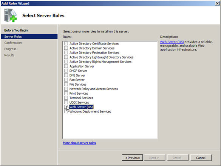This screenshot has width=221, height=166.
Task: Close the Add Roles Wizard window
Action: [217, 3]
